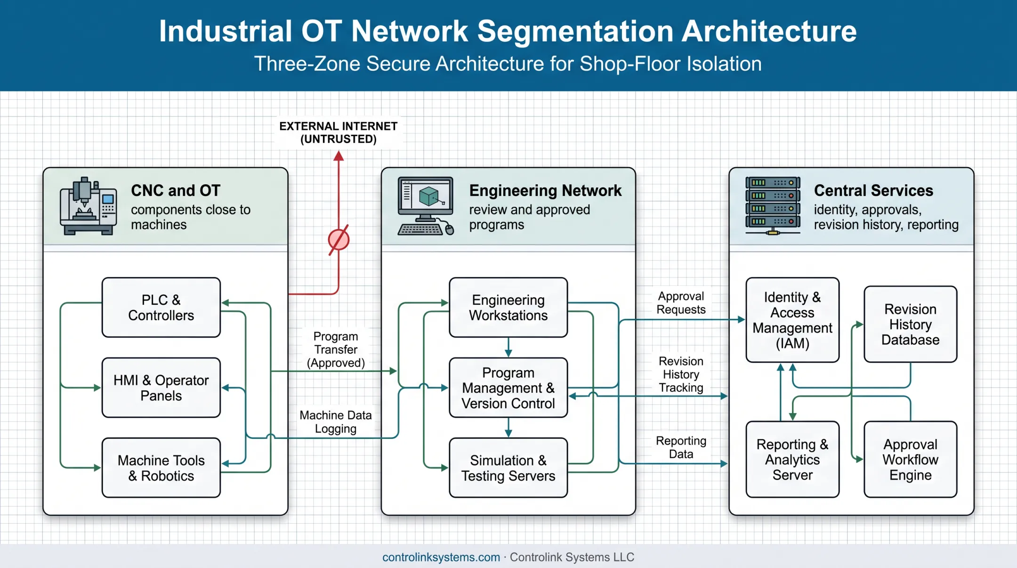Click the CNC milling machine icon
Image resolution: width=1017 pixels, height=568 pixels.
tap(89, 206)
